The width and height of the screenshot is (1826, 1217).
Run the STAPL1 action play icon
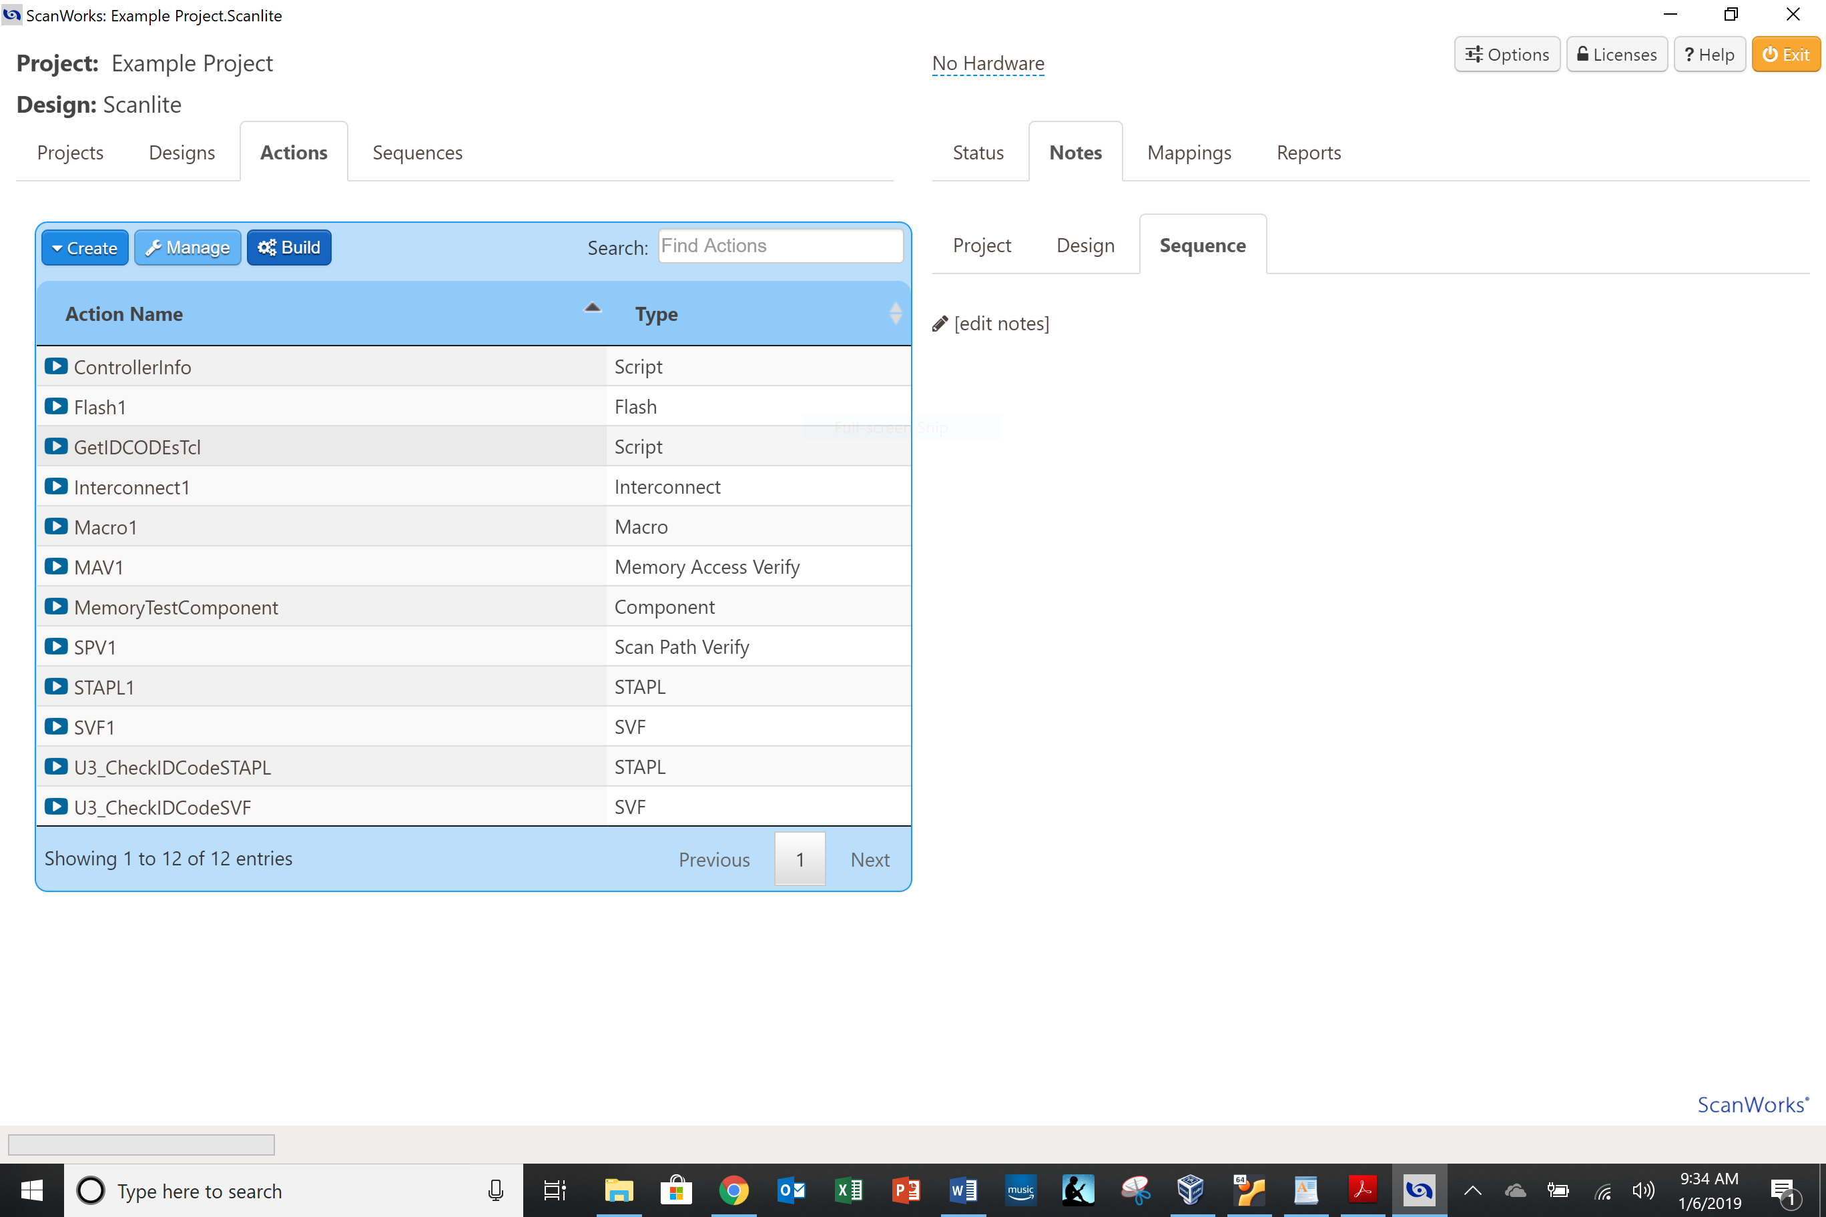click(x=56, y=687)
